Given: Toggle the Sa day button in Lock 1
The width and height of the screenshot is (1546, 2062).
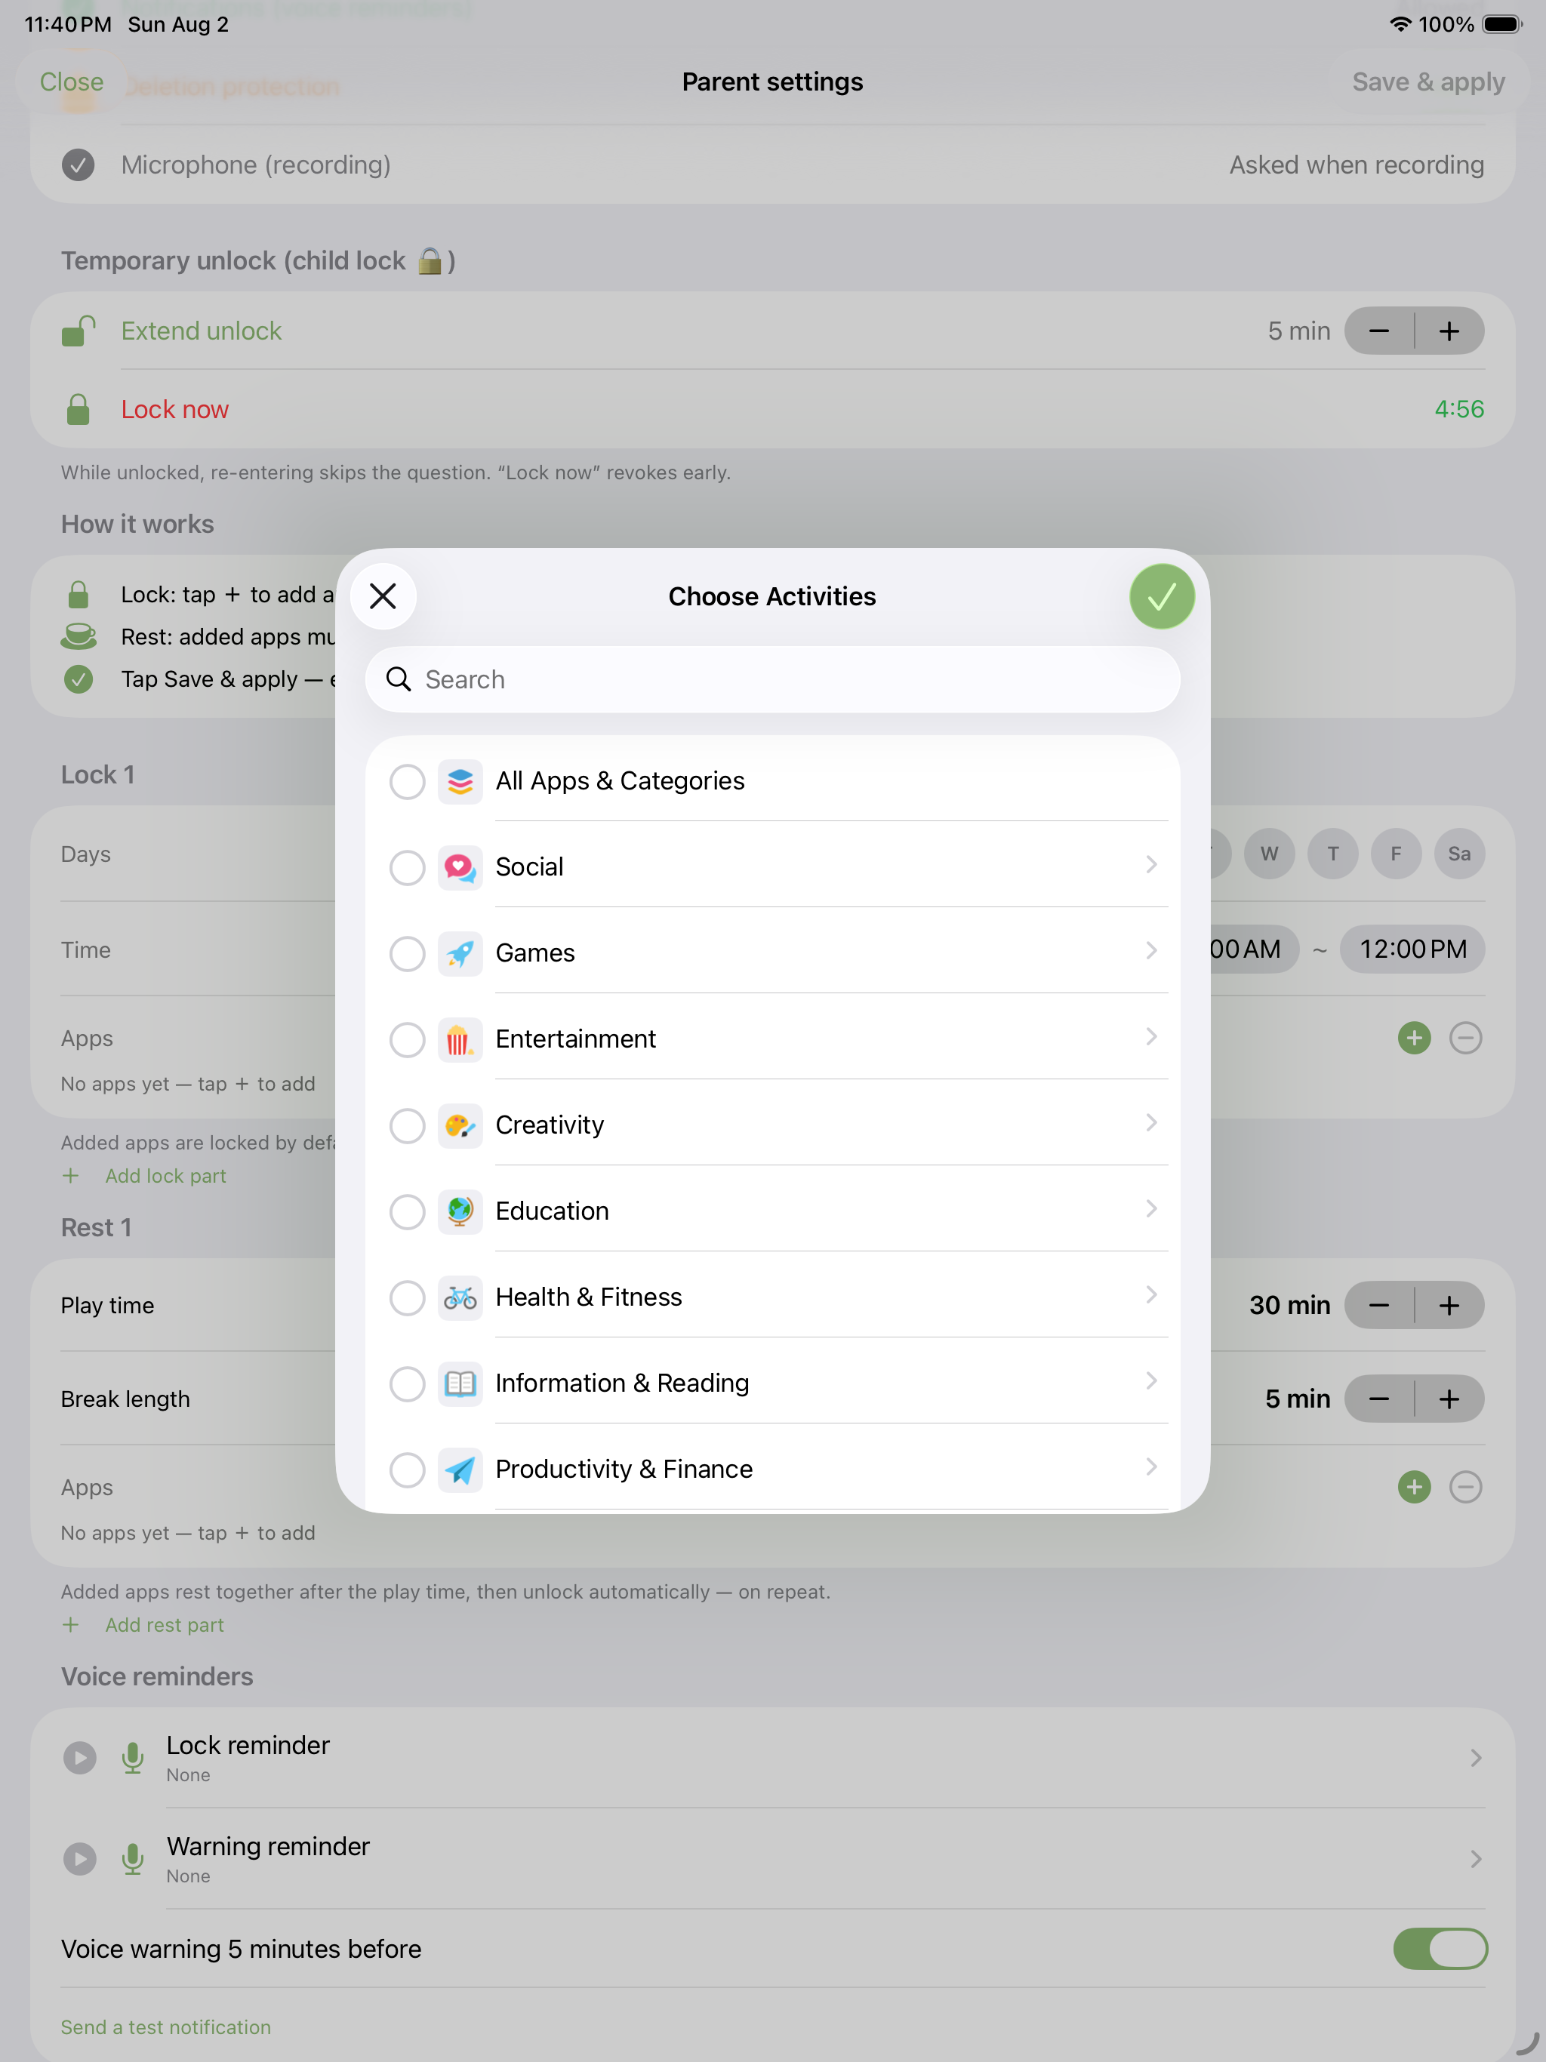Looking at the screenshot, I should (x=1459, y=854).
